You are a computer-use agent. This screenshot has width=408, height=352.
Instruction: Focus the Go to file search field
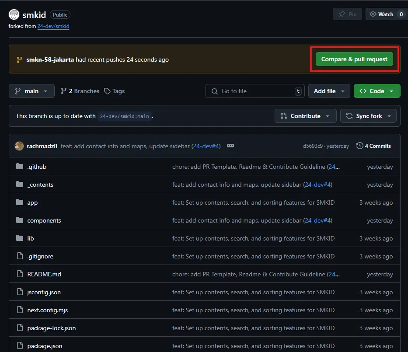click(x=255, y=91)
